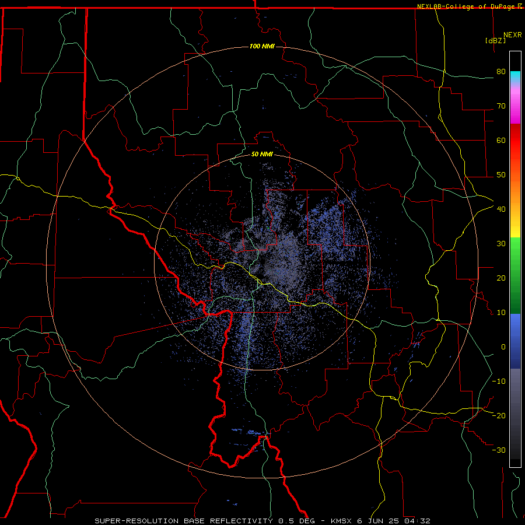The width and height of the screenshot is (525, 525).
Task: Click the 40 dBZ scale value
Action: [501, 209]
